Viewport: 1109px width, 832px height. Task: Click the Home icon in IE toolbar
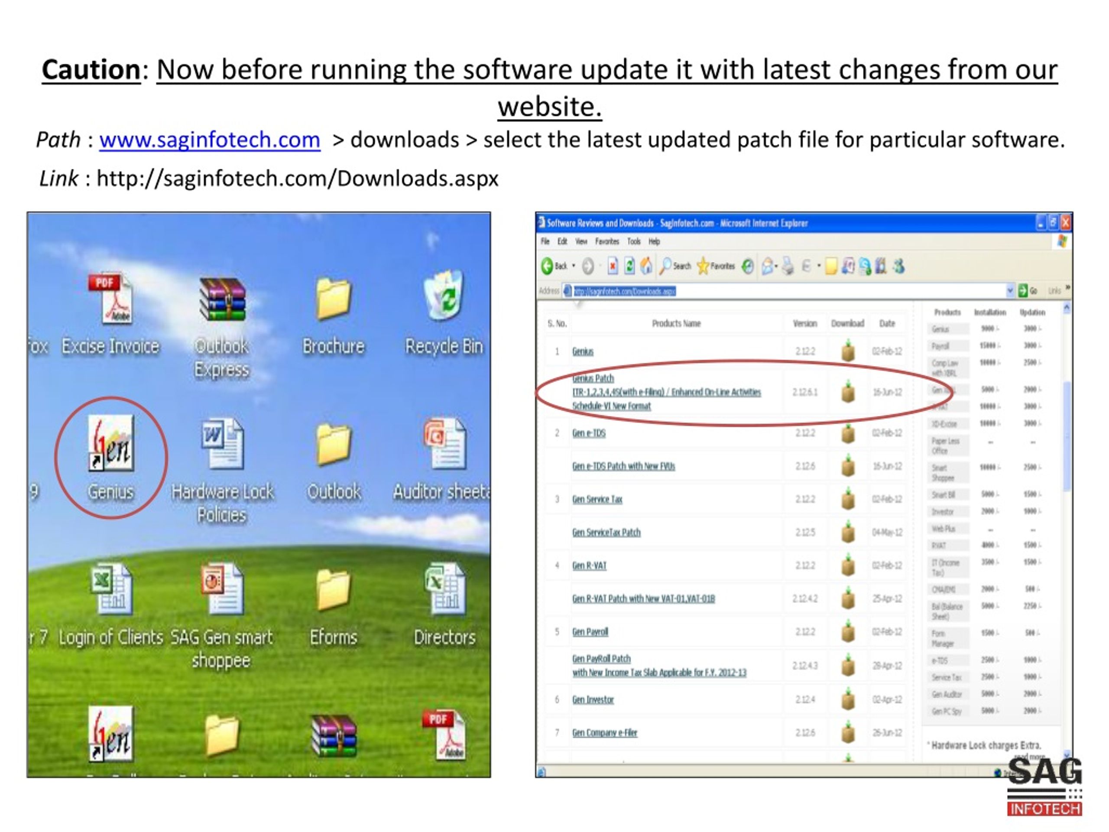pyautogui.click(x=647, y=266)
